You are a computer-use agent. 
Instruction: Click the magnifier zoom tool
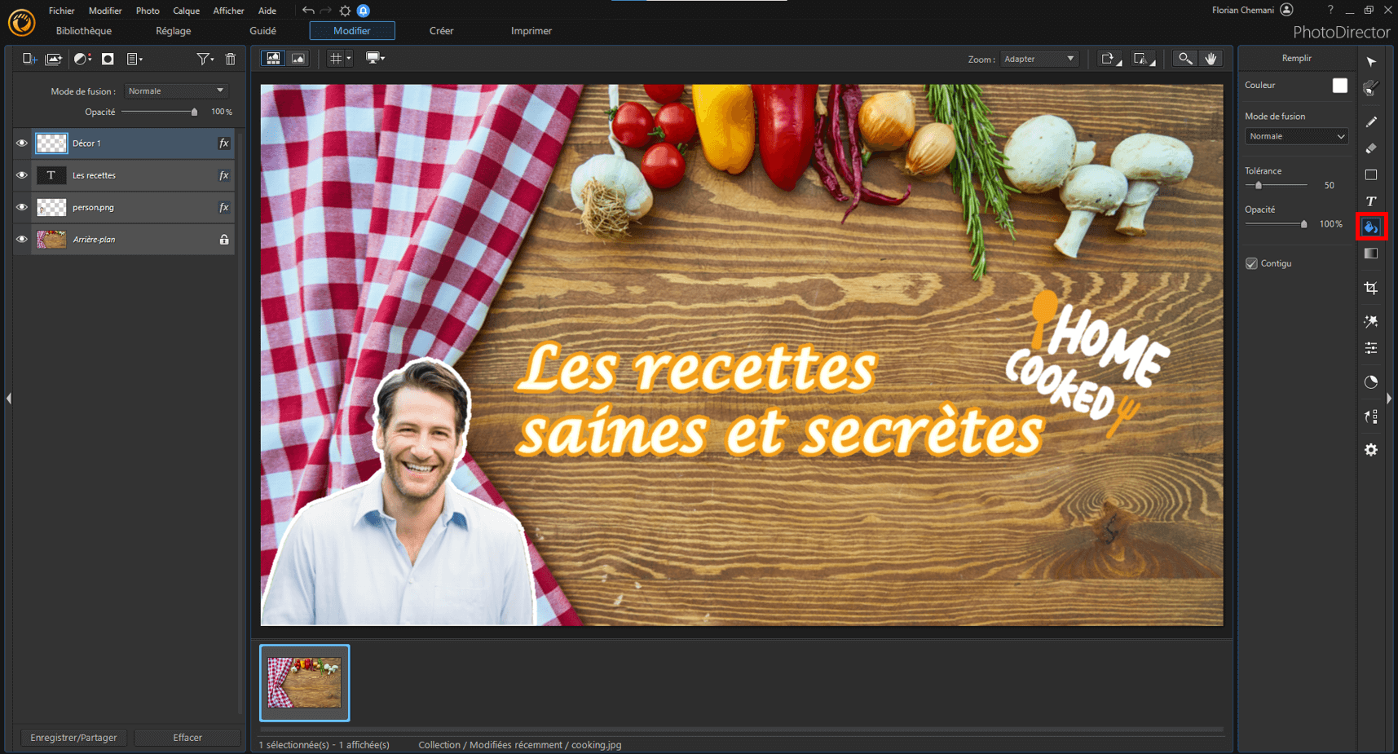pyautogui.click(x=1185, y=59)
